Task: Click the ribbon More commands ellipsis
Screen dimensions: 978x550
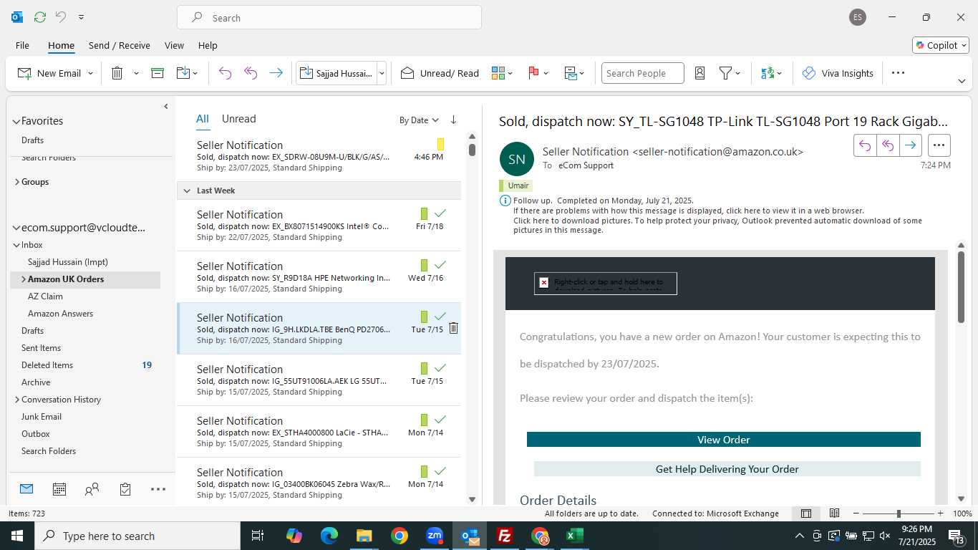Action: (x=899, y=73)
